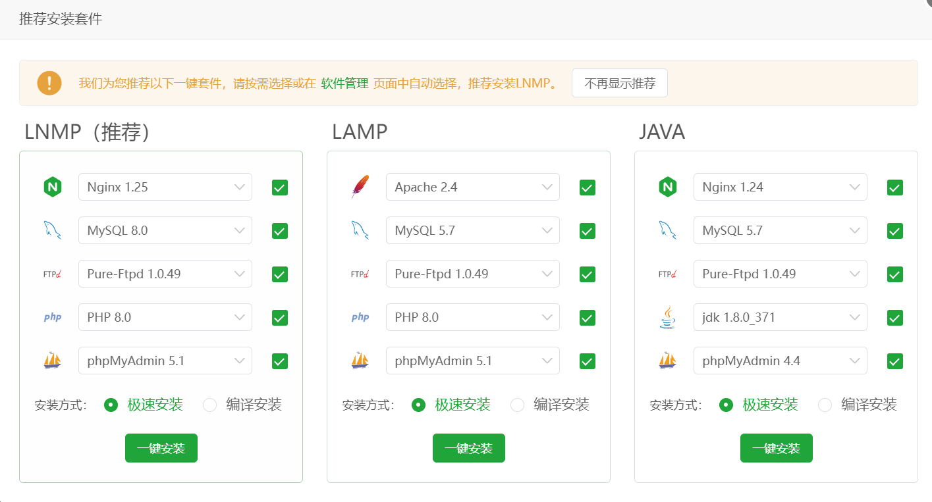Uncheck Pure-Ftpd checkbox in LAMP
The height and width of the screenshot is (502, 932).
coord(588,274)
